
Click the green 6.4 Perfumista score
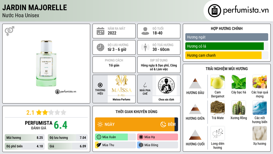coord(61,125)
